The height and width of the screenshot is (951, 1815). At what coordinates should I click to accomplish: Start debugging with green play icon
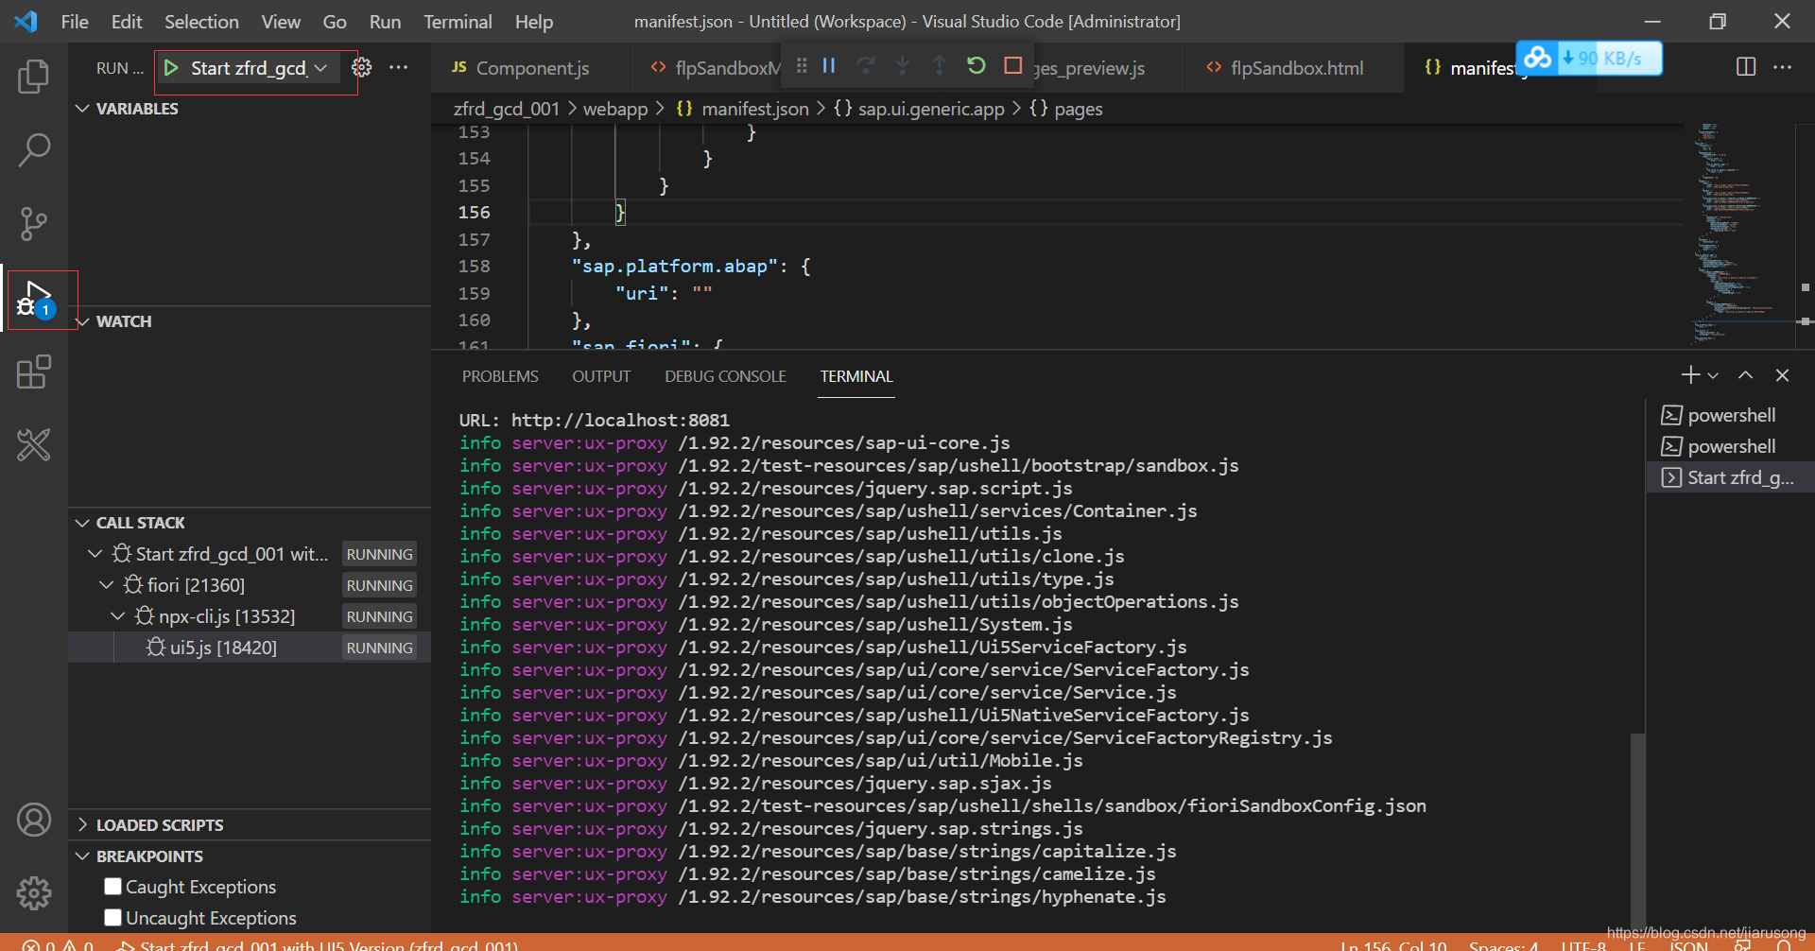coord(171,68)
